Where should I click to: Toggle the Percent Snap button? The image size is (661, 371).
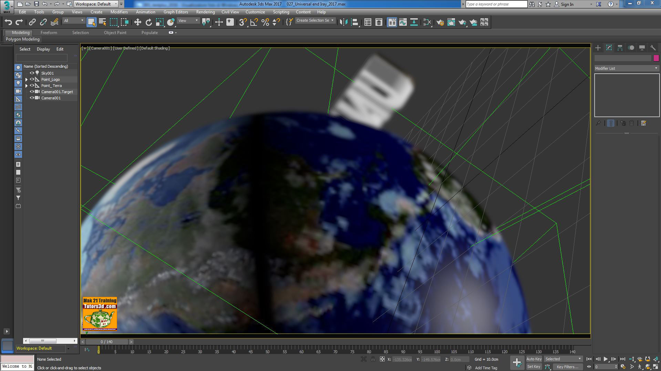(265, 22)
